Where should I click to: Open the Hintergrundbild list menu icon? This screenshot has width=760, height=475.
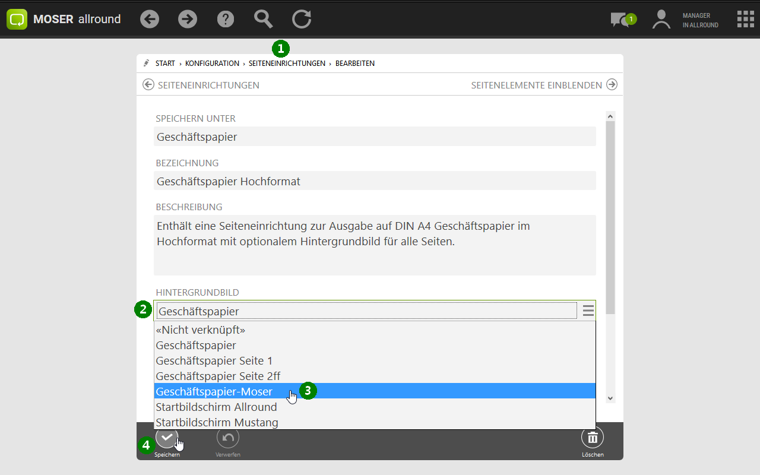(x=588, y=311)
